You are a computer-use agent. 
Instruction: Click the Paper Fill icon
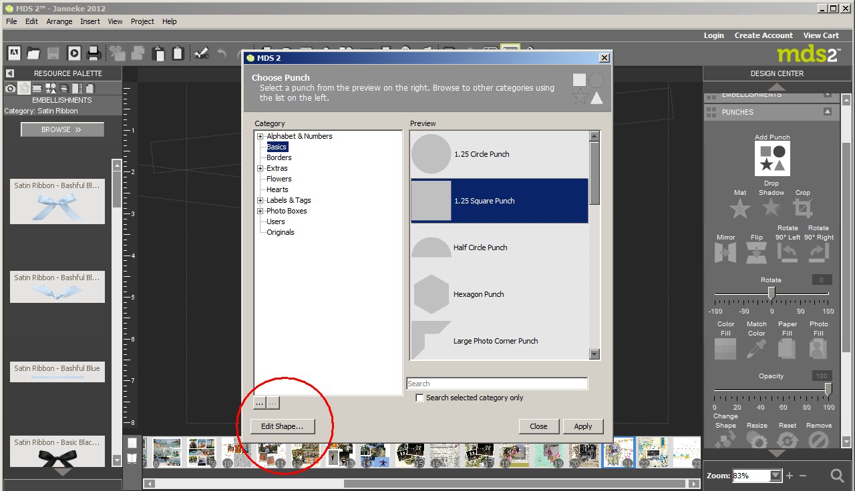coord(788,349)
